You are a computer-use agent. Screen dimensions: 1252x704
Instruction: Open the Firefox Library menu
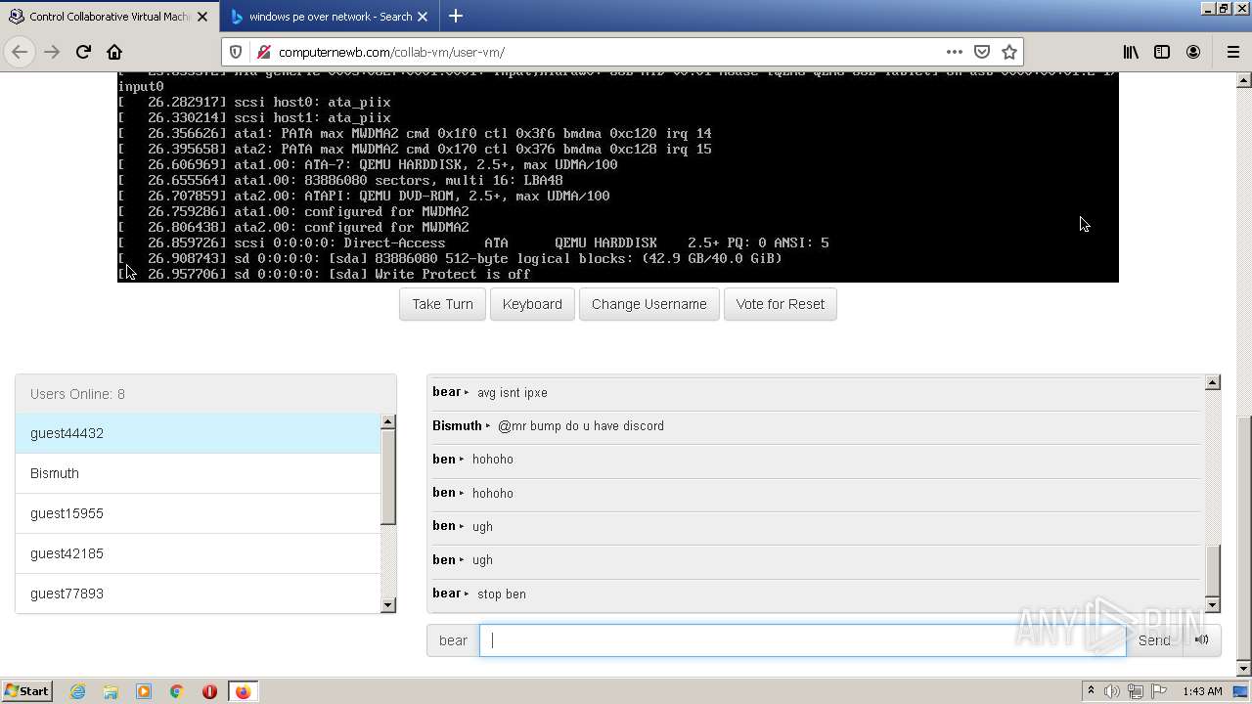tap(1131, 52)
